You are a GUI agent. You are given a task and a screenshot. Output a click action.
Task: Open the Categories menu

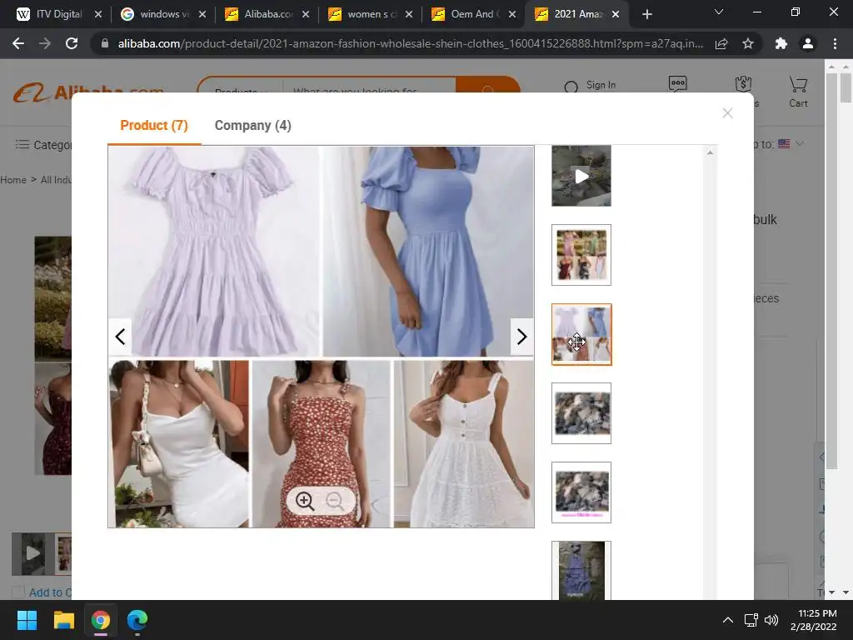pos(43,145)
